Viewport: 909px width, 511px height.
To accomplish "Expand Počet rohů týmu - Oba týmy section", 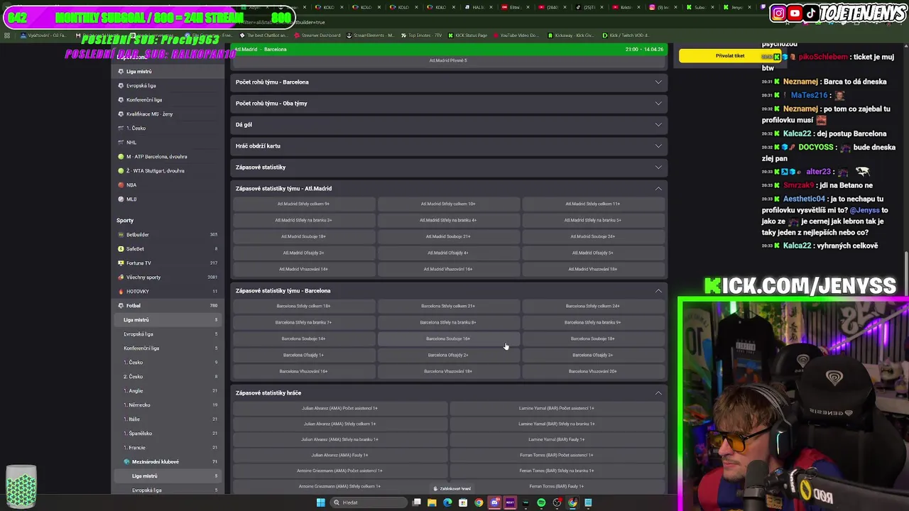I will [x=449, y=104].
